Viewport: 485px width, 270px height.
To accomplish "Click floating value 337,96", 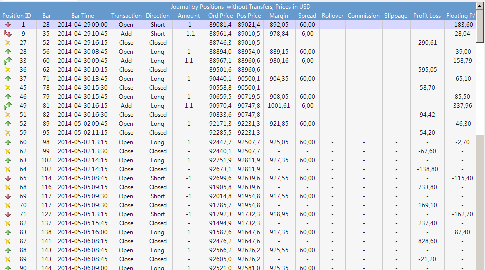I will pos(463,106).
